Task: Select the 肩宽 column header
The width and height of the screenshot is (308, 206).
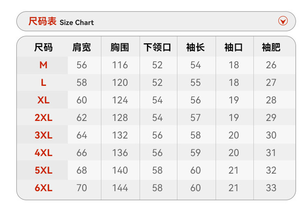Action: pos(81,47)
